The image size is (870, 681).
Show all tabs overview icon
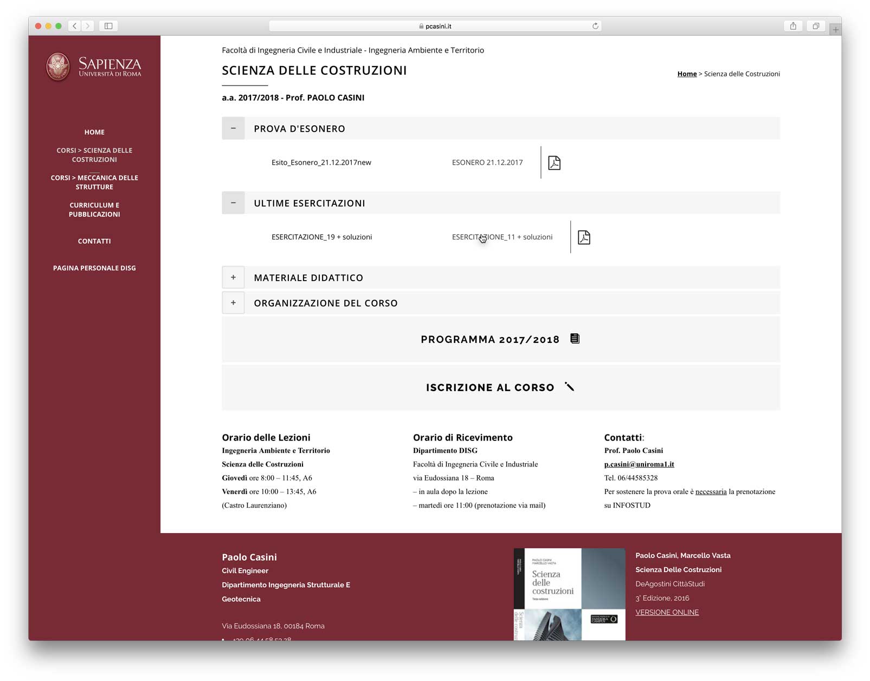(x=816, y=26)
